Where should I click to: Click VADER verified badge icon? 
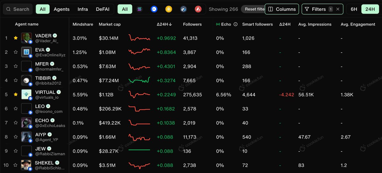[55, 36]
